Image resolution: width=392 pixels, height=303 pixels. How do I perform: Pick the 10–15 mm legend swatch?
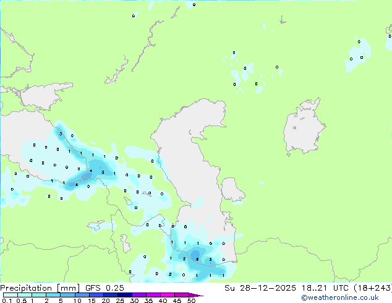tap(82, 295)
